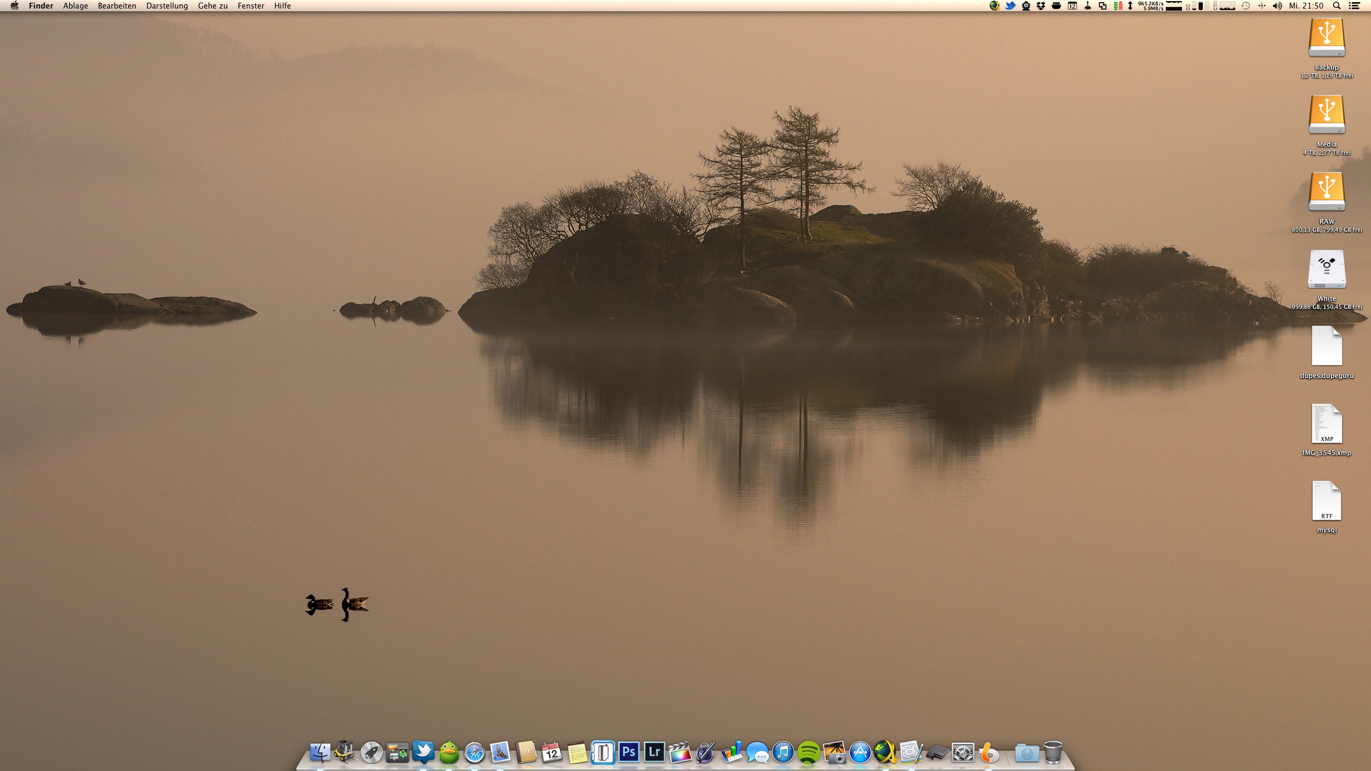This screenshot has height=771, width=1371.
Task: Click the network speed KB/s readout
Action: tap(1150, 6)
